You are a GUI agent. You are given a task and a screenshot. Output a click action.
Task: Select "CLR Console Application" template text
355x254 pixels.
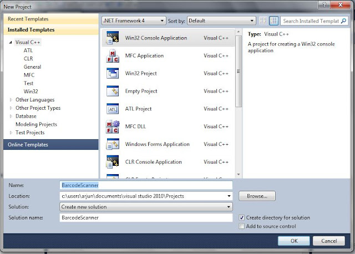pyautogui.click(x=153, y=162)
